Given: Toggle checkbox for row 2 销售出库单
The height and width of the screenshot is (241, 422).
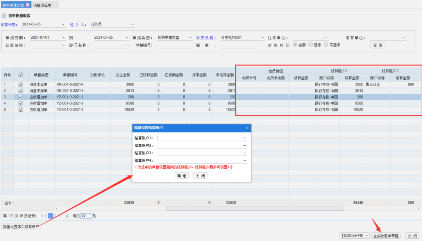Looking at the screenshot, I should point(20,91).
